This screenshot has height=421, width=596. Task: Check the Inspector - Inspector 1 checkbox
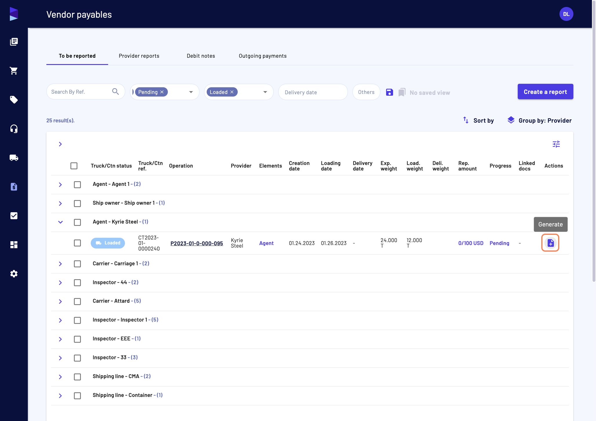coord(77,320)
